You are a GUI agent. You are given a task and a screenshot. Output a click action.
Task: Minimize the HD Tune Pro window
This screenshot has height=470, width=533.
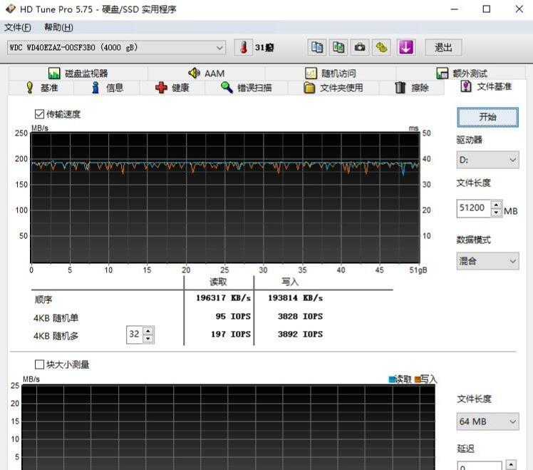[x=454, y=9]
